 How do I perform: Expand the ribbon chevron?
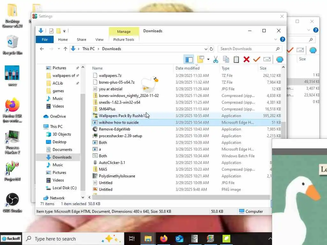click(275, 39)
